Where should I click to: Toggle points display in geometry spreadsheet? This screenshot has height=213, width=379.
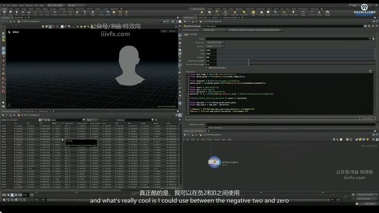coord(40,120)
